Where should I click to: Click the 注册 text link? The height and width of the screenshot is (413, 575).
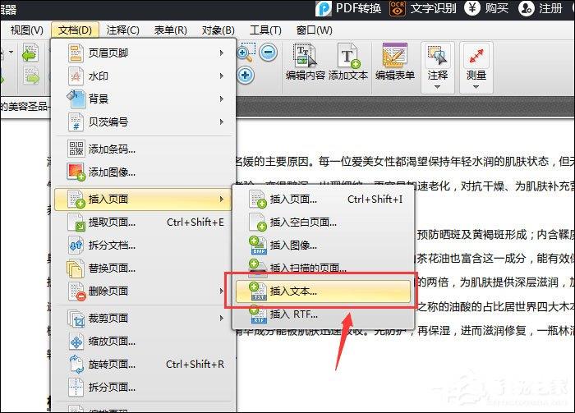click(550, 8)
